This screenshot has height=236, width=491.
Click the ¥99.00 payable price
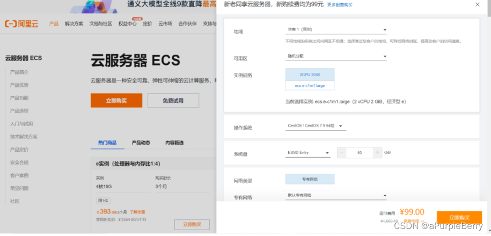[x=412, y=212]
